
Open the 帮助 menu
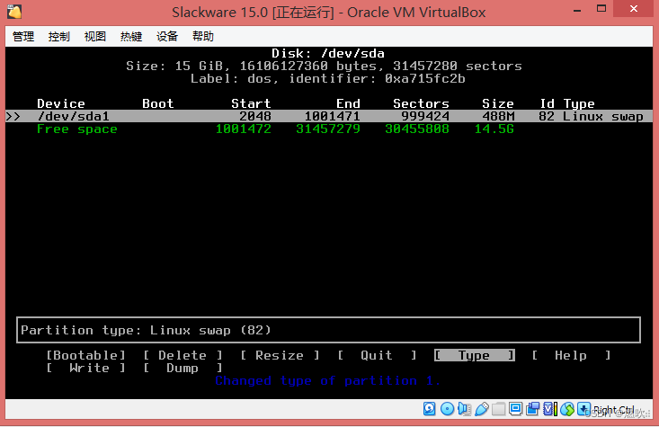pyautogui.click(x=203, y=37)
